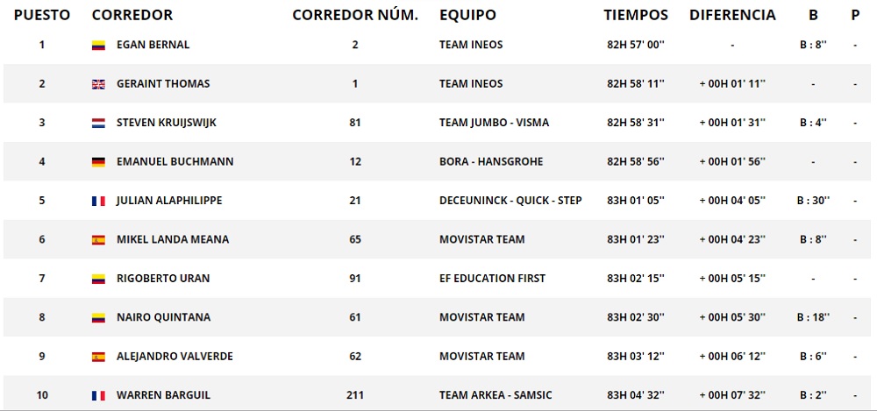Click the Dutch flag beside Steven Kruijswijk
Image resolution: width=877 pixels, height=411 pixels.
[x=98, y=124]
